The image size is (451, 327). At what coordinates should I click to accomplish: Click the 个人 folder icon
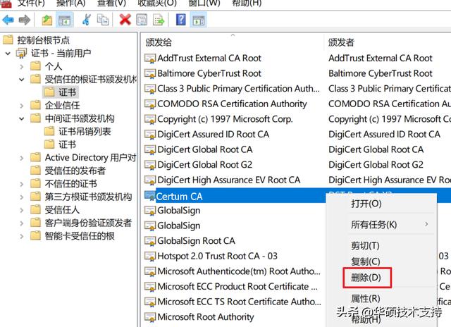36,66
